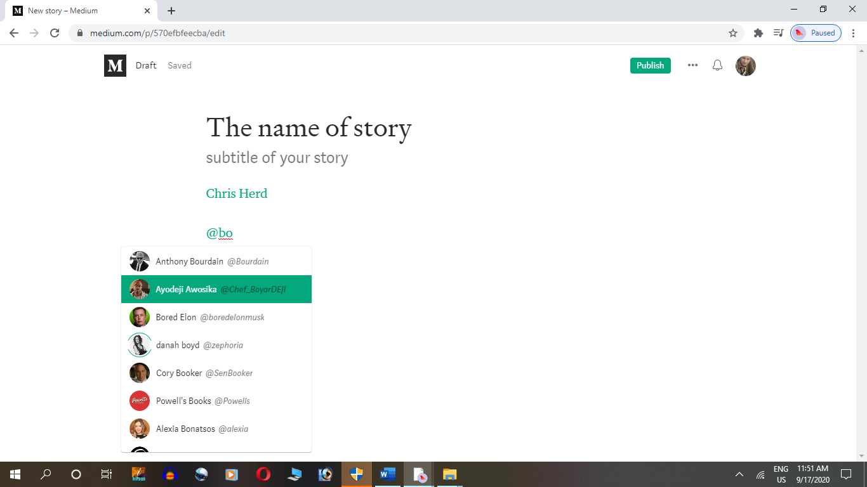
Task: Open Chrome's three-dot menu
Action: pyautogui.click(x=854, y=33)
